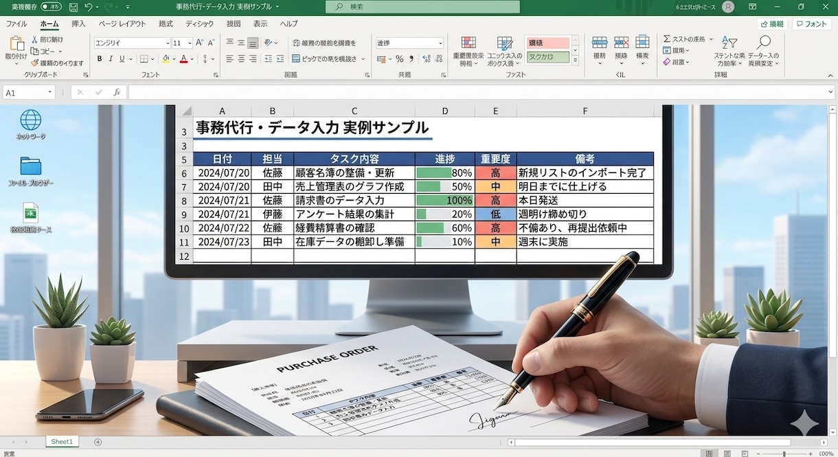The height and width of the screenshot is (457, 838).
Task: Open the Insert tab
Action: 79,23
